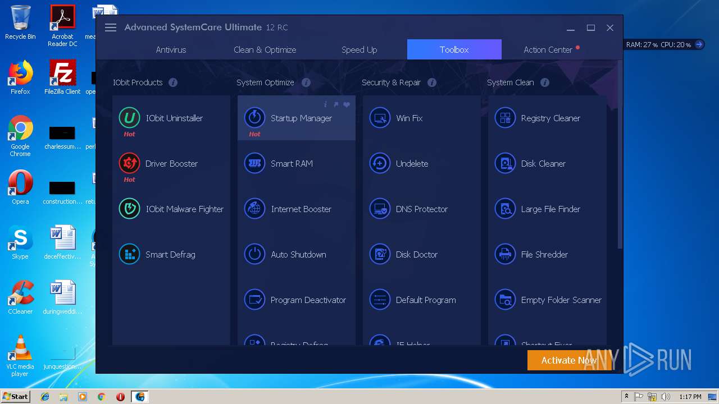Open Smart RAM tool

coord(297,164)
